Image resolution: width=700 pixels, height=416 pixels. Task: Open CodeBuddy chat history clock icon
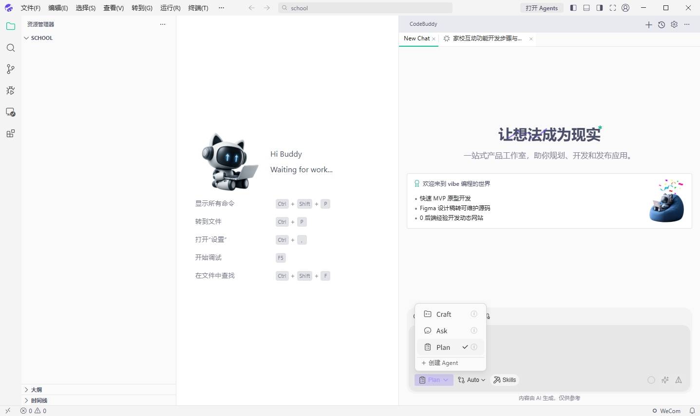[662, 24]
